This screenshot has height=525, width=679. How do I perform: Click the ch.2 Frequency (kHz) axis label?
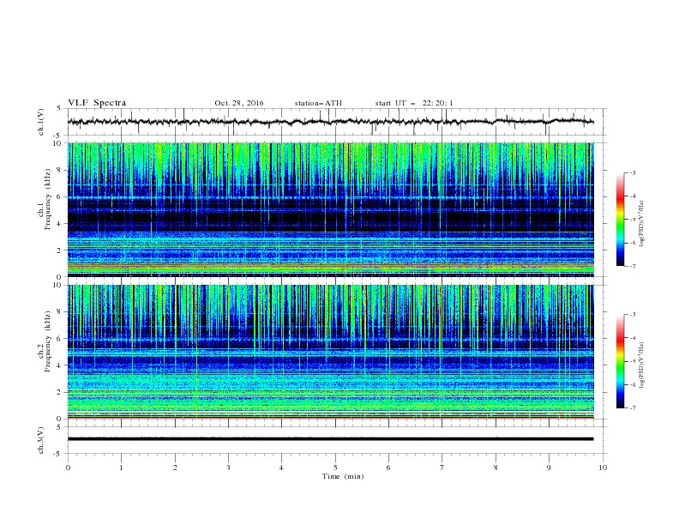(x=45, y=341)
